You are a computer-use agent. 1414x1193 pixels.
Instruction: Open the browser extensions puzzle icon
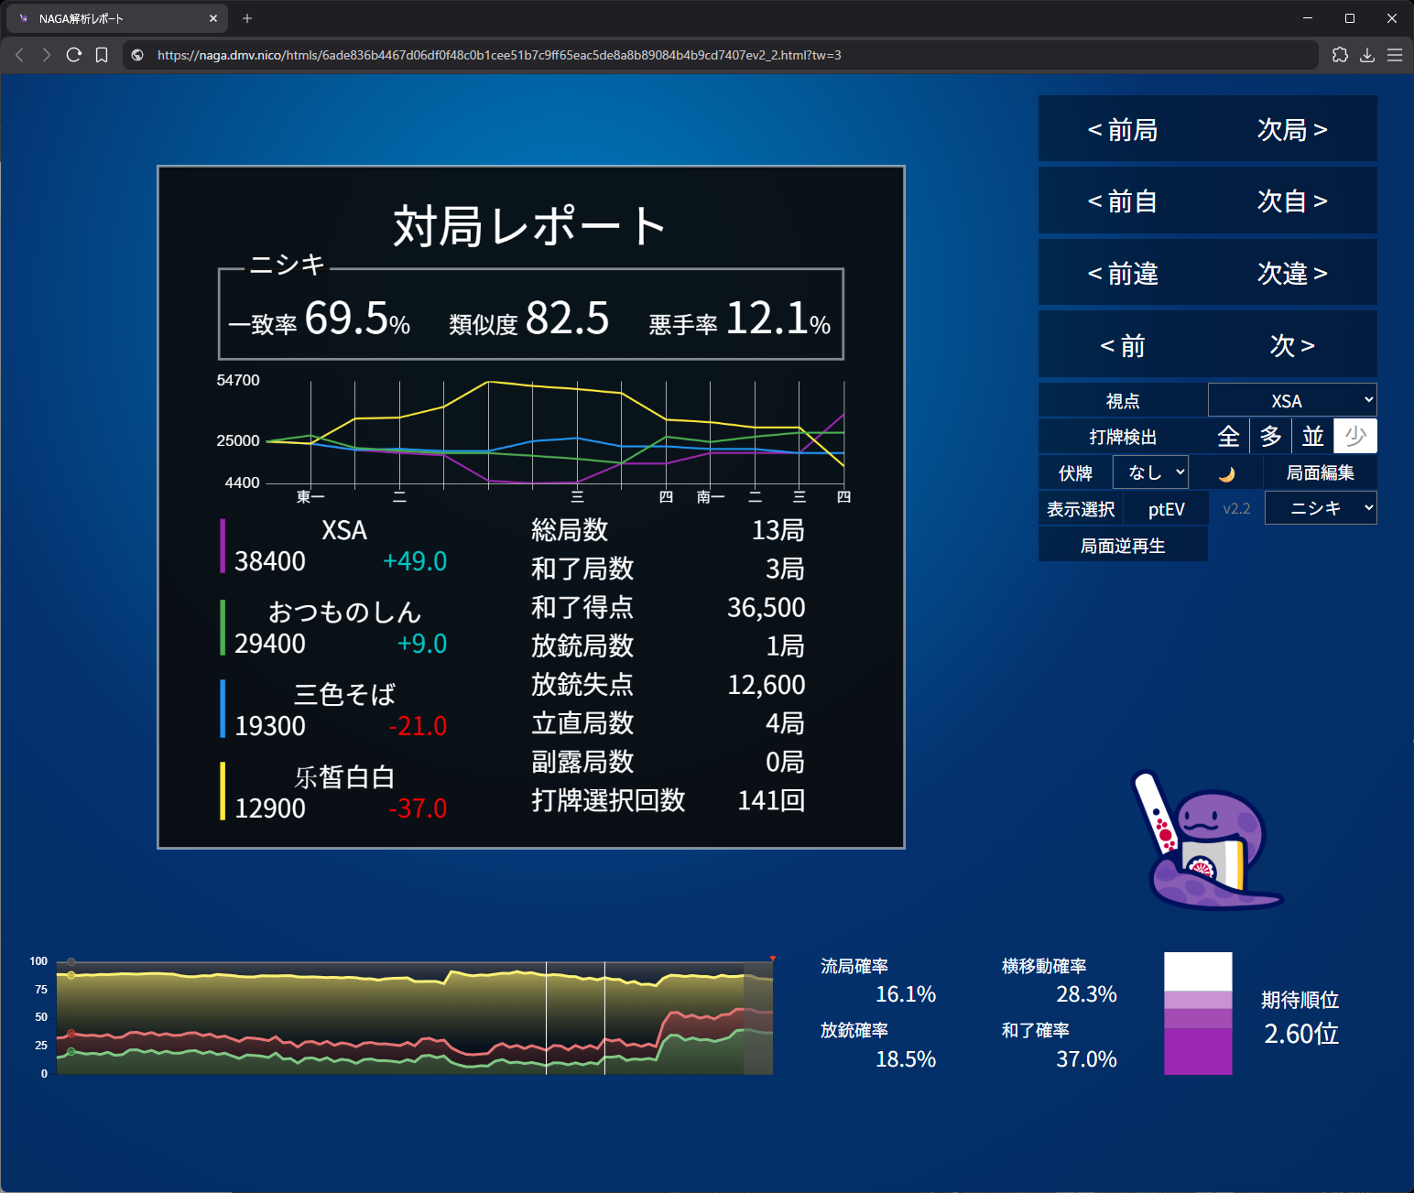pos(1340,55)
